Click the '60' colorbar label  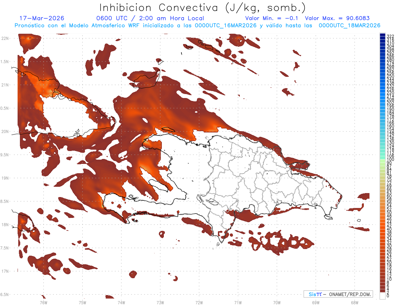[x=389, y=196]
